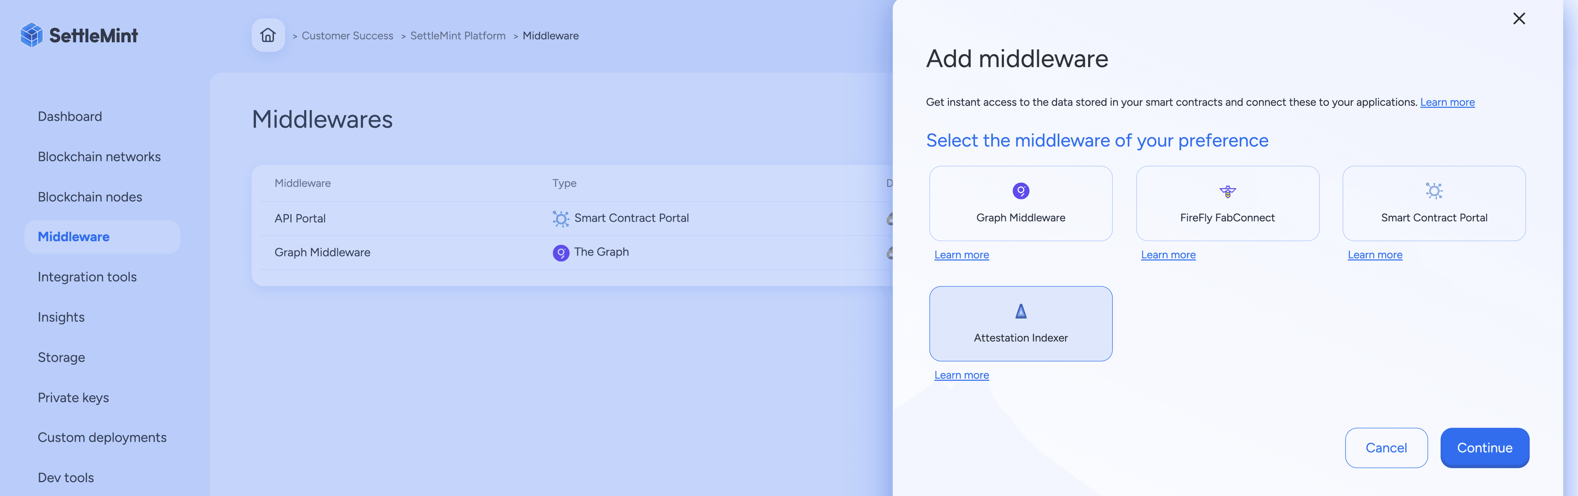Click The Graph type icon in table

coord(561,253)
